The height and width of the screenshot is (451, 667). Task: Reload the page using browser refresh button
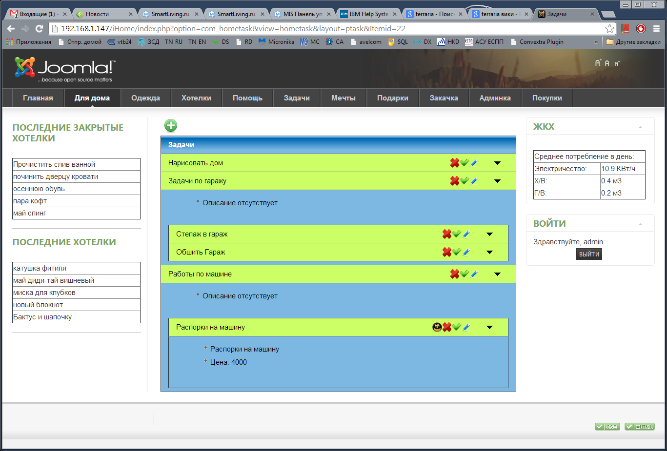pyautogui.click(x=40, y=29)
